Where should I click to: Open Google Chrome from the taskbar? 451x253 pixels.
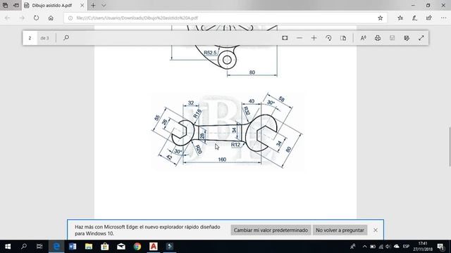pos(137,247)
